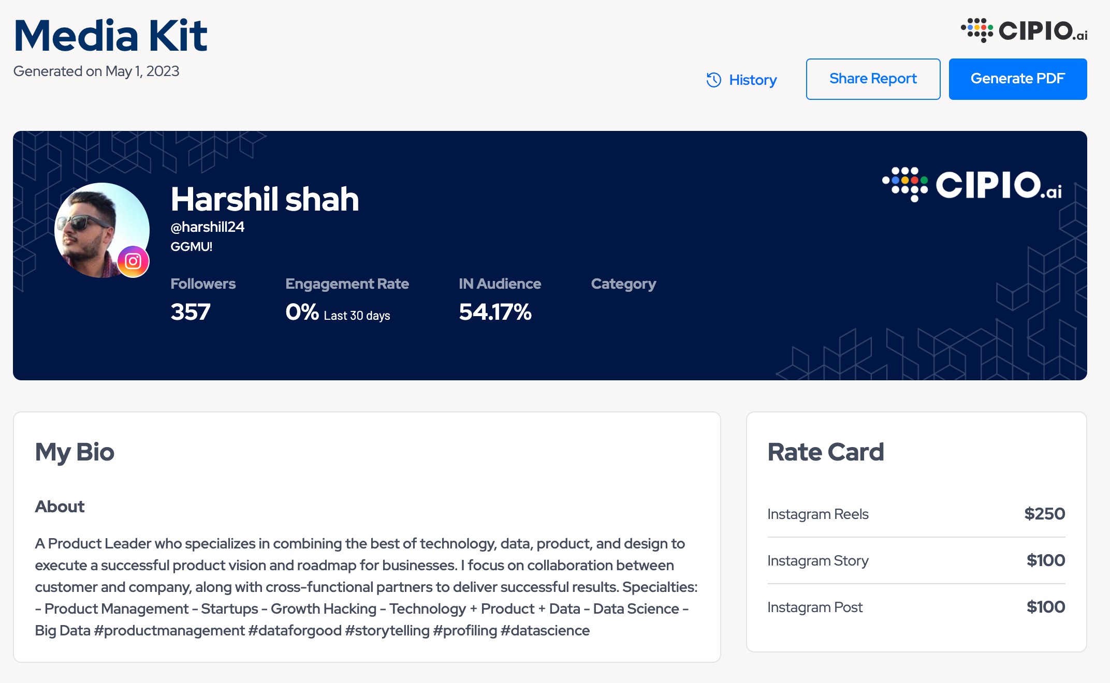Click the Harshil shah name heading
Image resolution: width=1110 pixels, height=683 pixels.
[265, 199]
